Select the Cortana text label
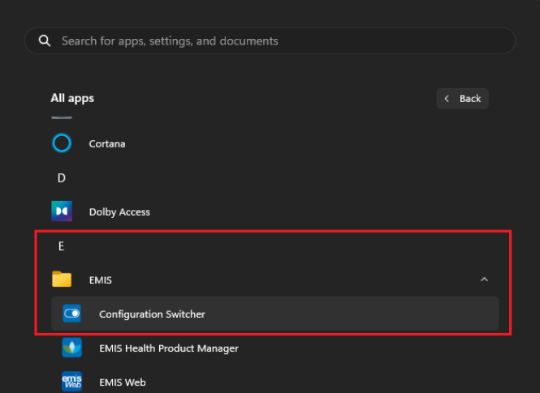The height and width of the screenshot is (393, 540). tap(107, 143)
